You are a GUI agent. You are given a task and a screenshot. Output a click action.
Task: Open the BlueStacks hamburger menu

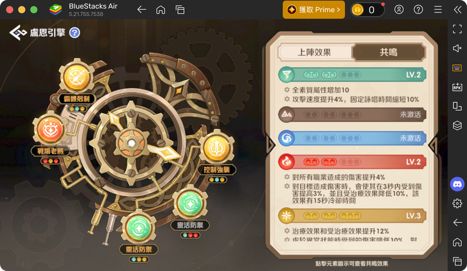click(438, 10)
